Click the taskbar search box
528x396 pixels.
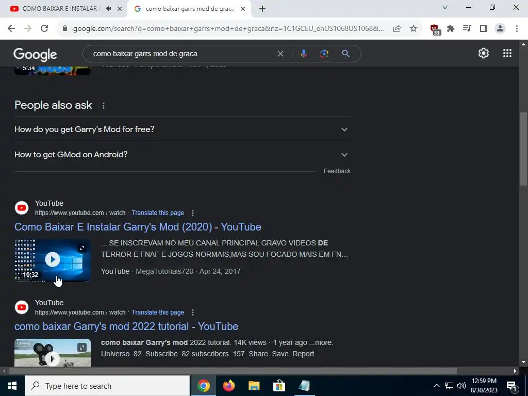tap(107, 386)
